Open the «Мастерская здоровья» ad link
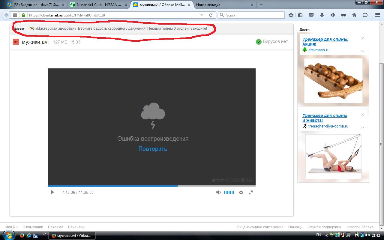The width and height of the screenshot is (384, 240). pos(56,28)
